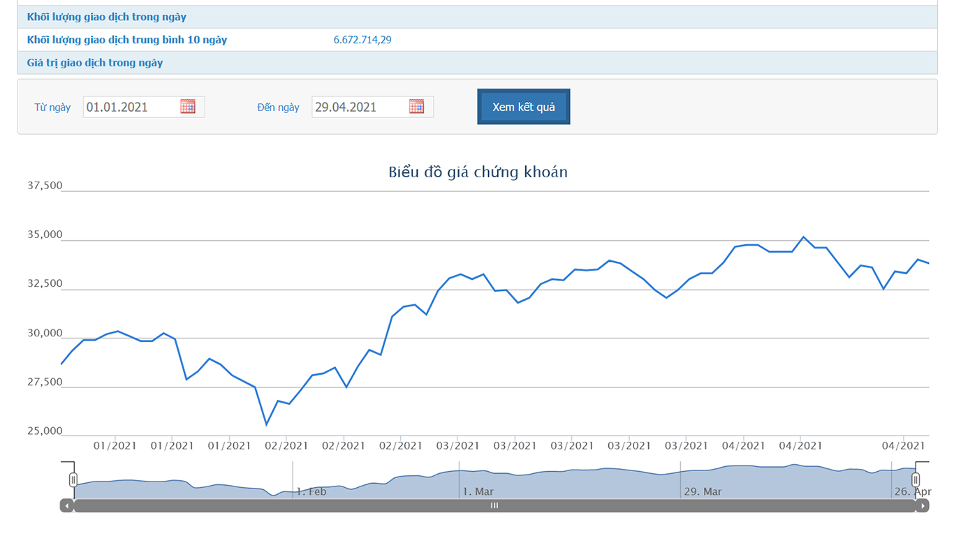
Task: Click the value 6.672.714,29
Action: tap(362, 40)
